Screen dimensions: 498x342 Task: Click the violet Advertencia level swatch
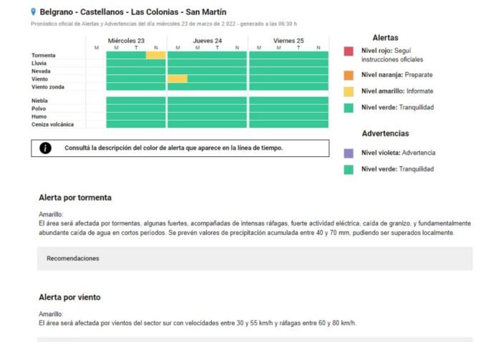pyautogui.click(x=348, y=153)
